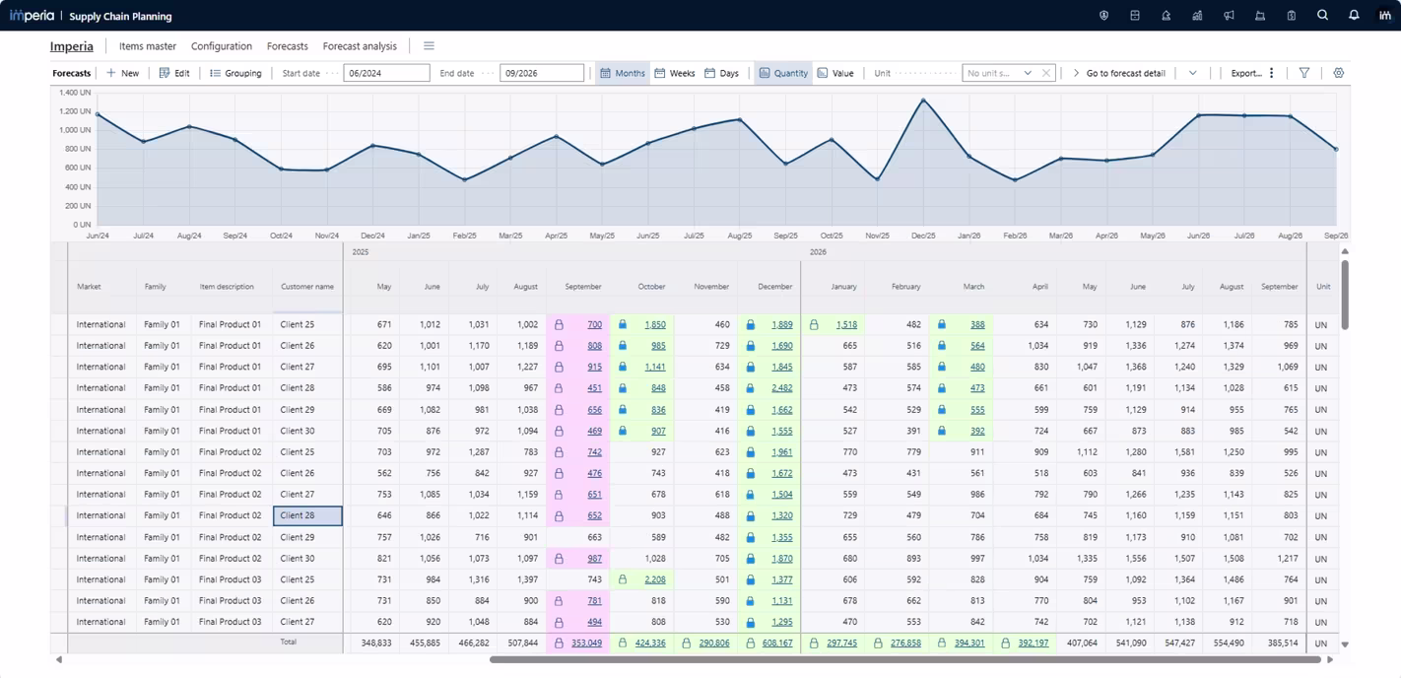Switch the view to Weeks
Image resolution: width=1401 pixels, height=678 pixels.
pyautogui.click(x=675, y=73)
